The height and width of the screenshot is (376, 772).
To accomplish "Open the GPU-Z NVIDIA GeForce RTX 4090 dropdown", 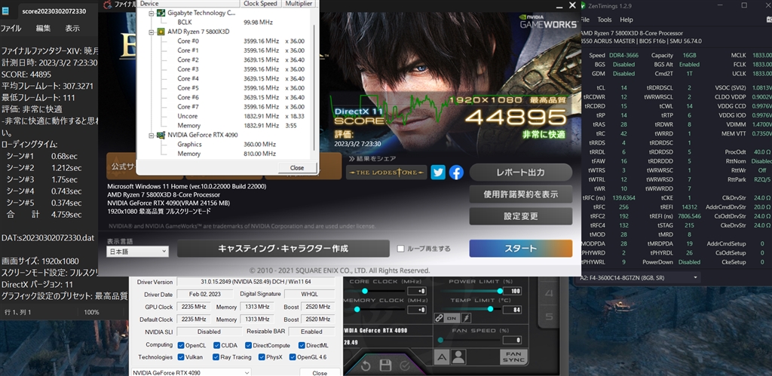I will click(191, 372).
